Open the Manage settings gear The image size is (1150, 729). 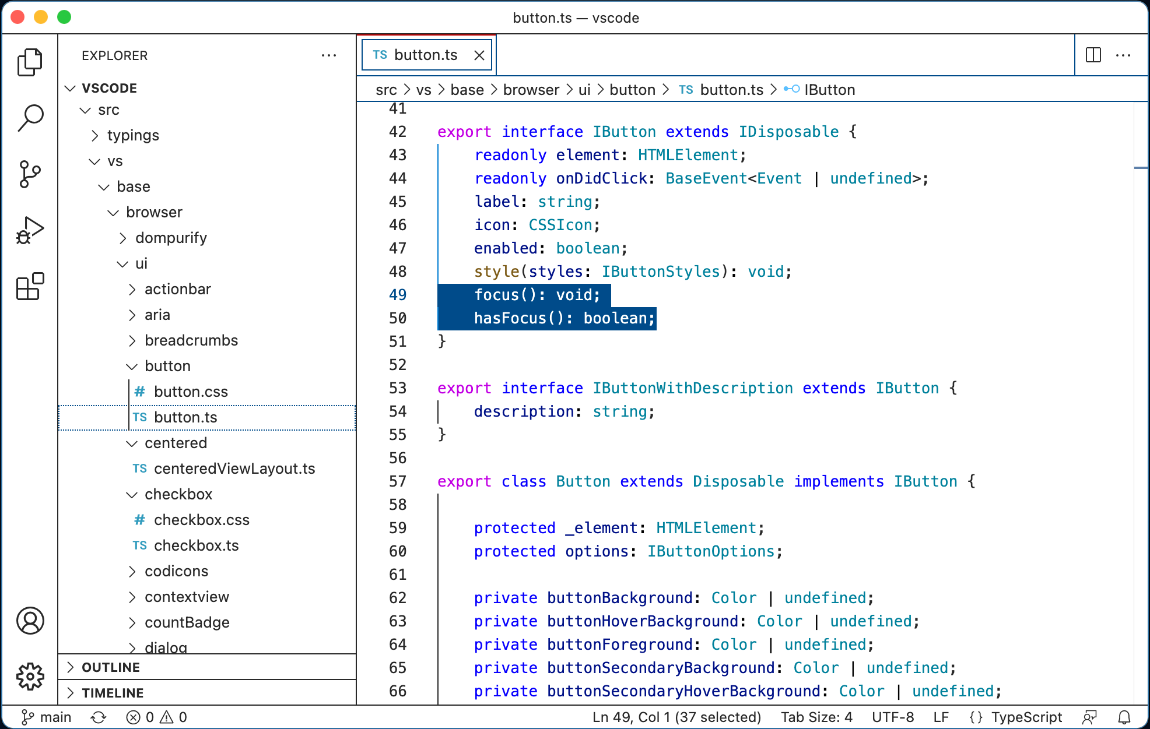tap(30, 676)
